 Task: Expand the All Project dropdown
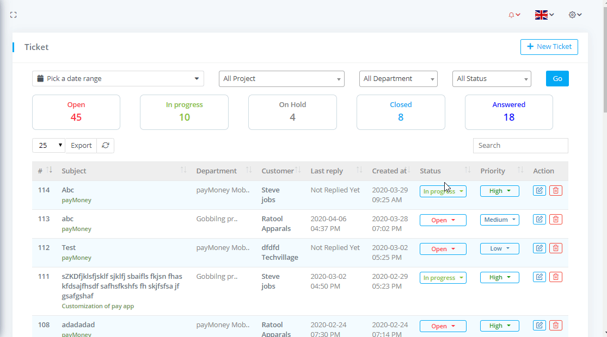coord(281,79)
